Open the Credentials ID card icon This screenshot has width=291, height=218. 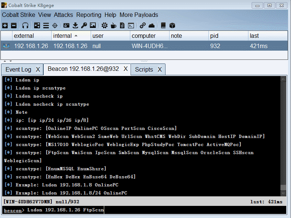66,25
